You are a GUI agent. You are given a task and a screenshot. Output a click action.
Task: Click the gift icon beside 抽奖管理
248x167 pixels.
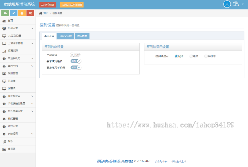click(x=4, y=119)
